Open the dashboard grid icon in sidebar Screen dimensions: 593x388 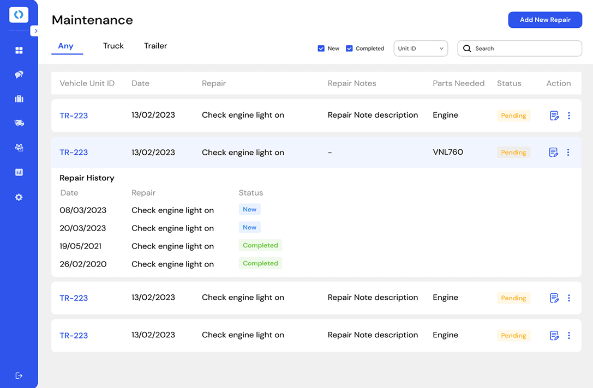[x=19, y=51]
